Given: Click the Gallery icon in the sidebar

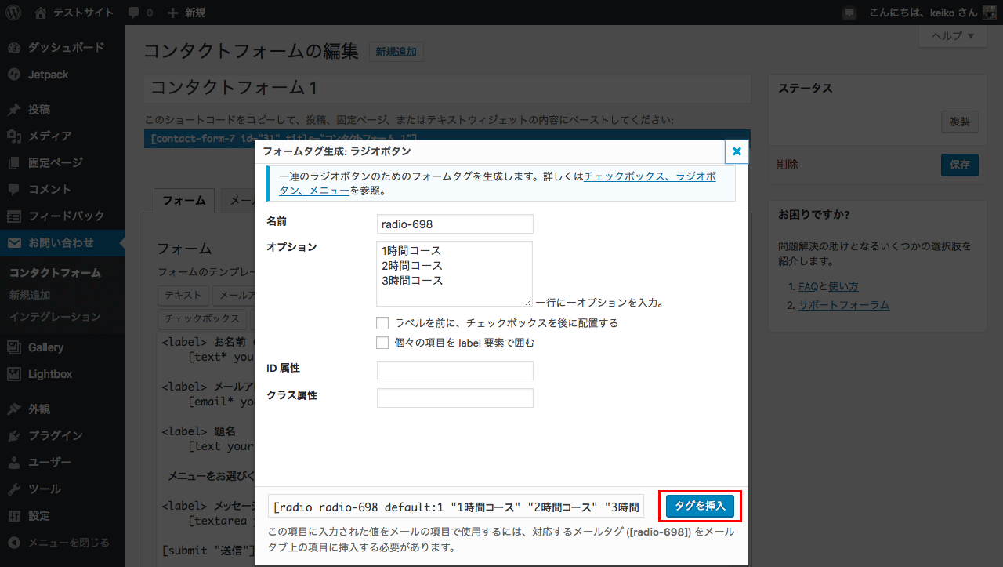Looking at the screenshot, I should tap(14, 347).
